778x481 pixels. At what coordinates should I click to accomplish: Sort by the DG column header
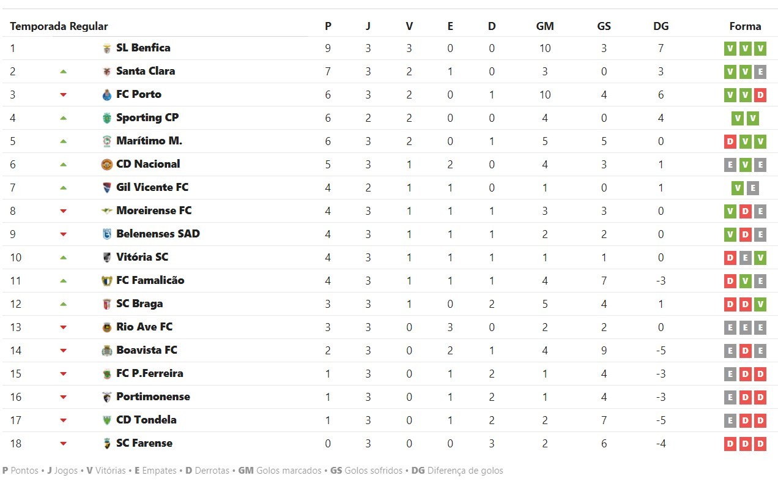(x=661, y=26)
